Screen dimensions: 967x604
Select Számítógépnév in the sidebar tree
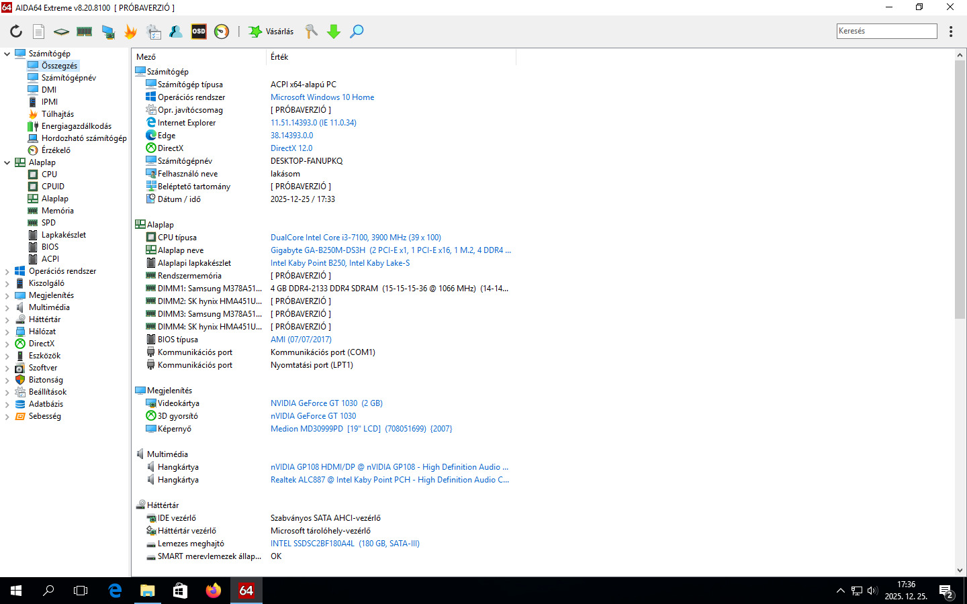tap(68, 78)
